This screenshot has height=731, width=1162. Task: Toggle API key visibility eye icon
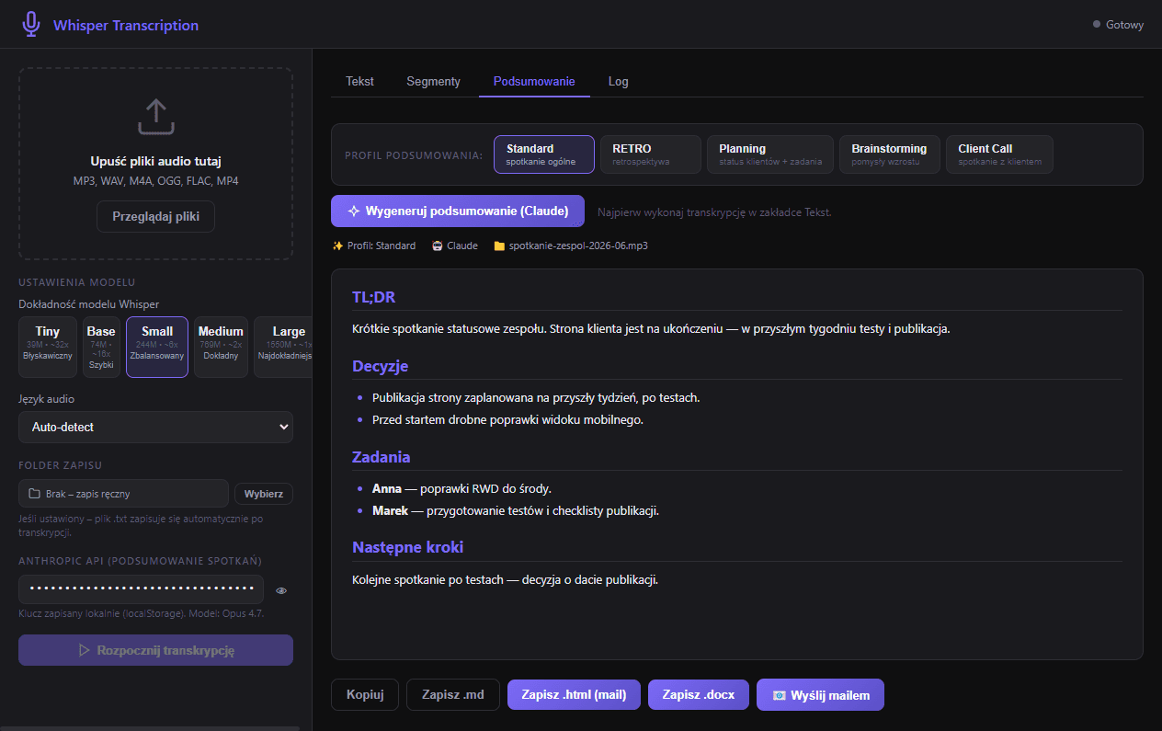281,590
